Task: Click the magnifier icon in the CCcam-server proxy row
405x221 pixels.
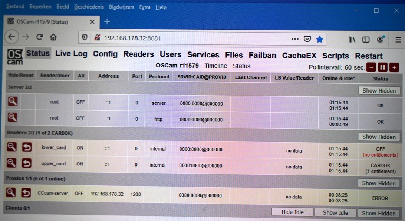Action: (11, 192)
